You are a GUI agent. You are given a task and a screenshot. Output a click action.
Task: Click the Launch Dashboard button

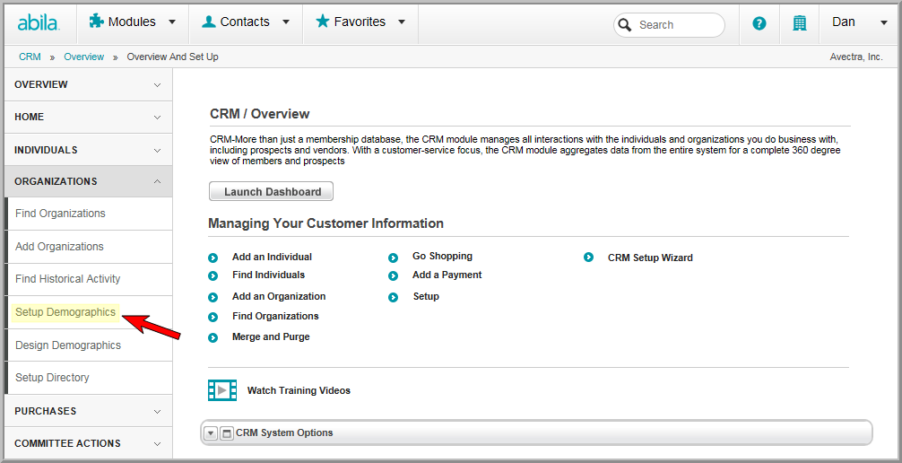[271, 192]
